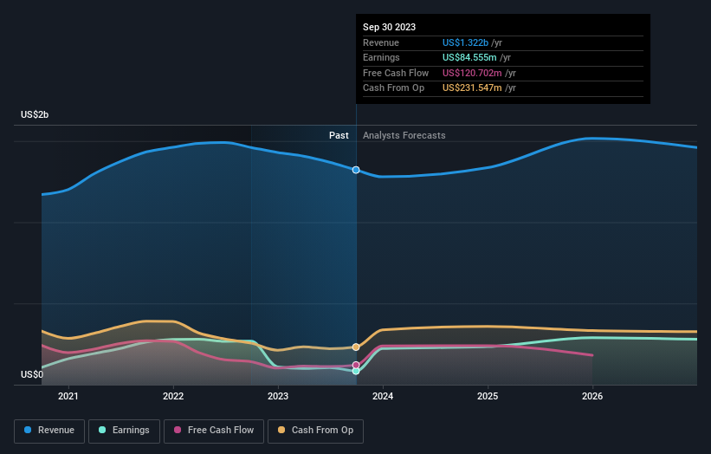Click the Cash From Op tooltip label
Image resolution: width=711 pixels, height=454 pixels.
(393, 88)
